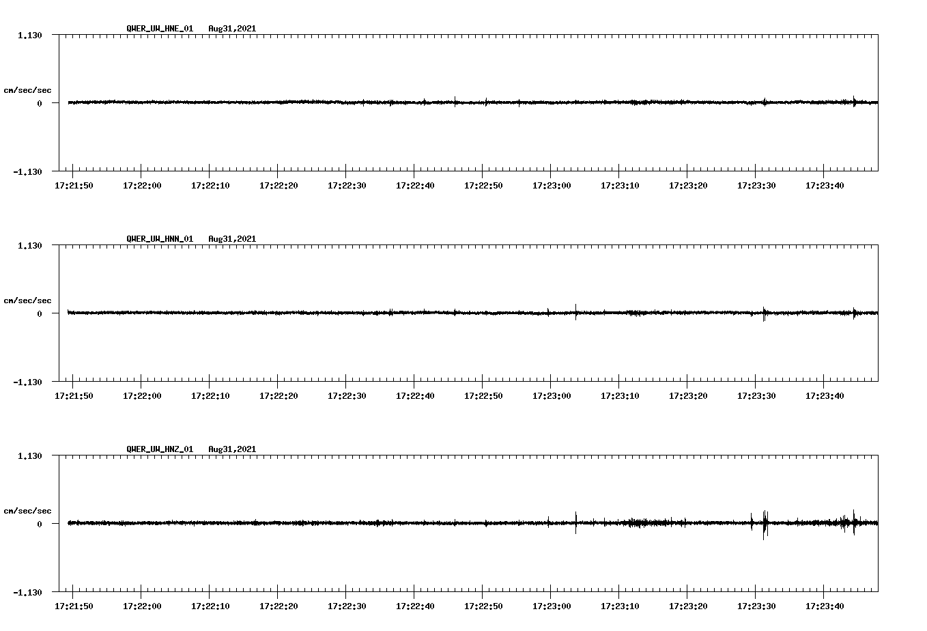Click the 17:22:30 time label under HNE plot
The height and width of the screenshot is (631, 927).
347,186
